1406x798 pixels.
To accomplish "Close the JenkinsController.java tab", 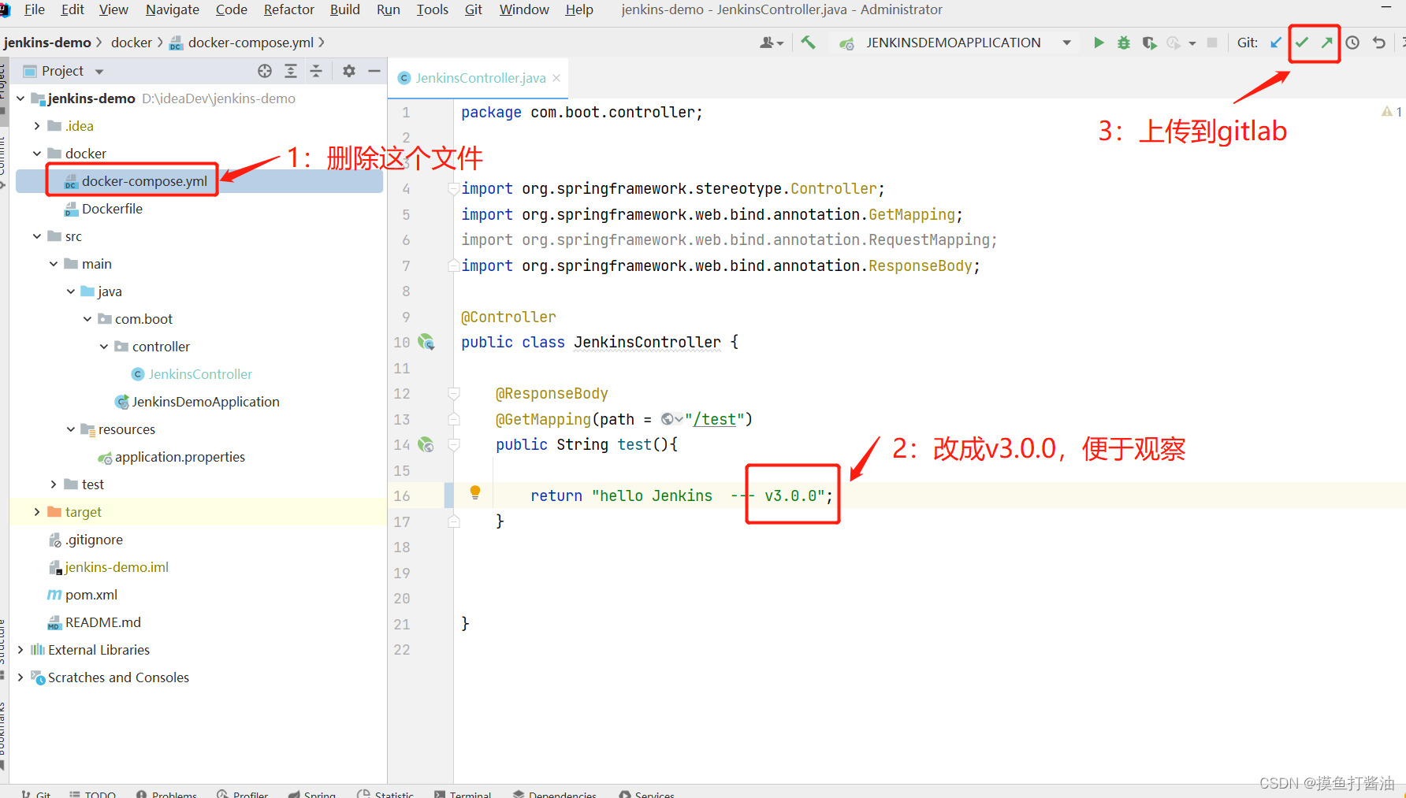I will (x=556, y=78).
